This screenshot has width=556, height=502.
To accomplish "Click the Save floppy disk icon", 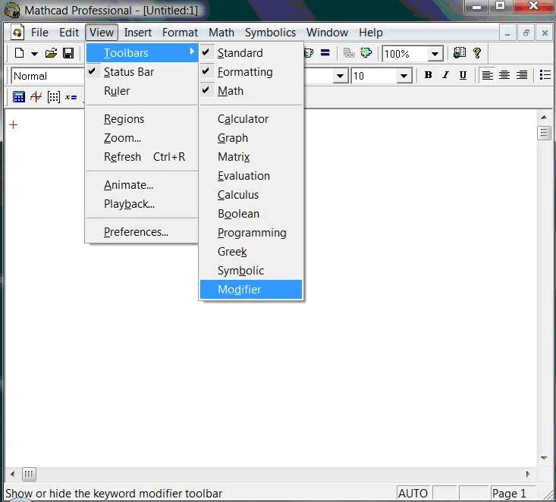I will click(68, 54).
